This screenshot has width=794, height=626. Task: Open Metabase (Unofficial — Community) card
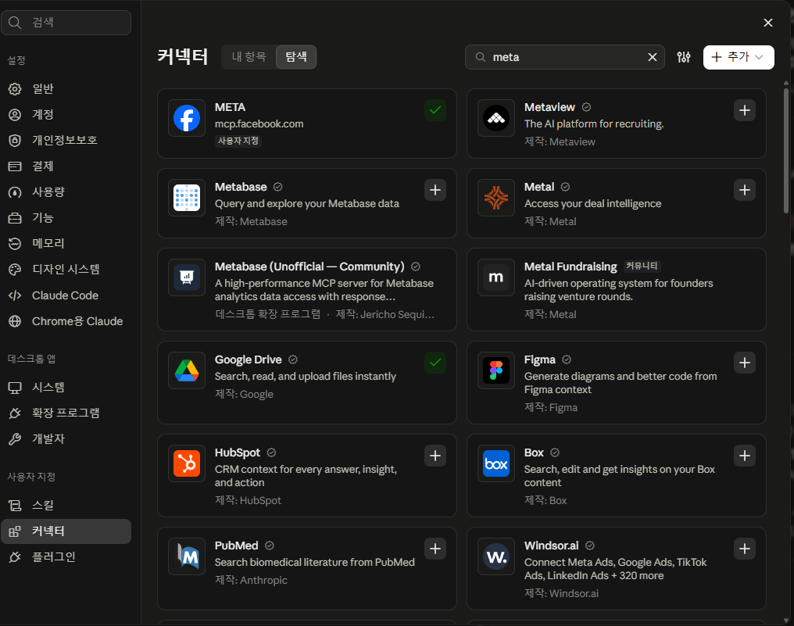(307, 290)
